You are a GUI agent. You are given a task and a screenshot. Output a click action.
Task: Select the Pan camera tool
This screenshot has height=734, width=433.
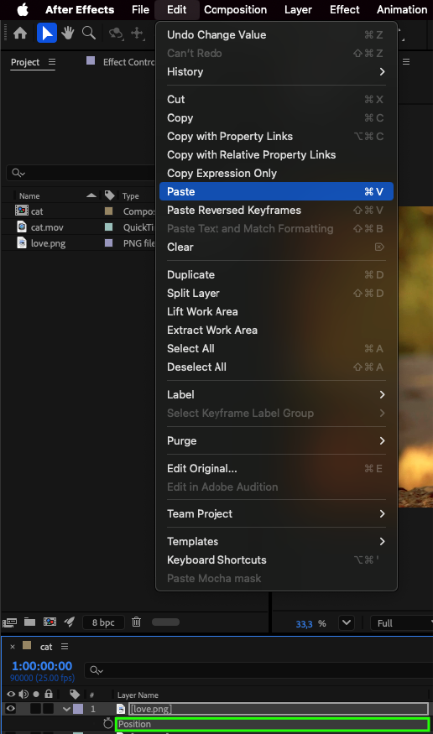(137, 34)
